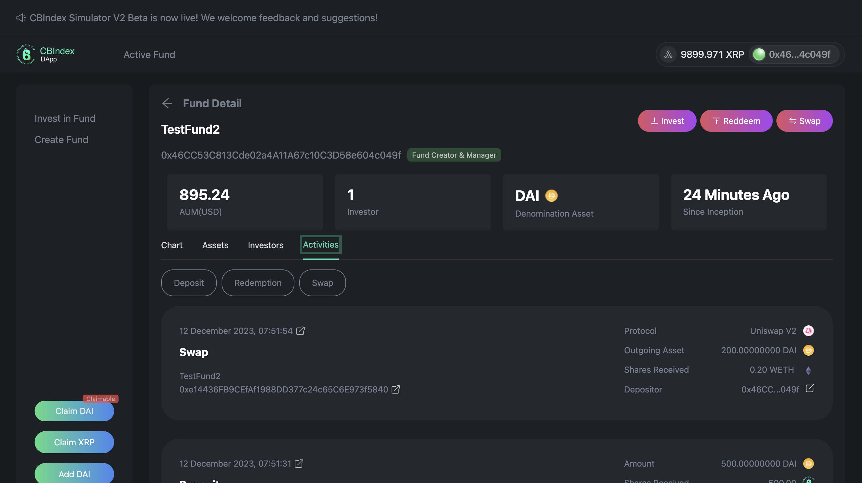Toggle the Swap activity filter pill
862x483 pixels.
pos(322,283)
